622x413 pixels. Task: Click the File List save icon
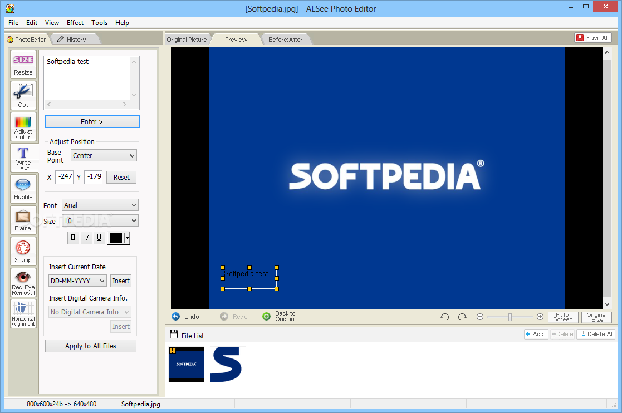174,335
